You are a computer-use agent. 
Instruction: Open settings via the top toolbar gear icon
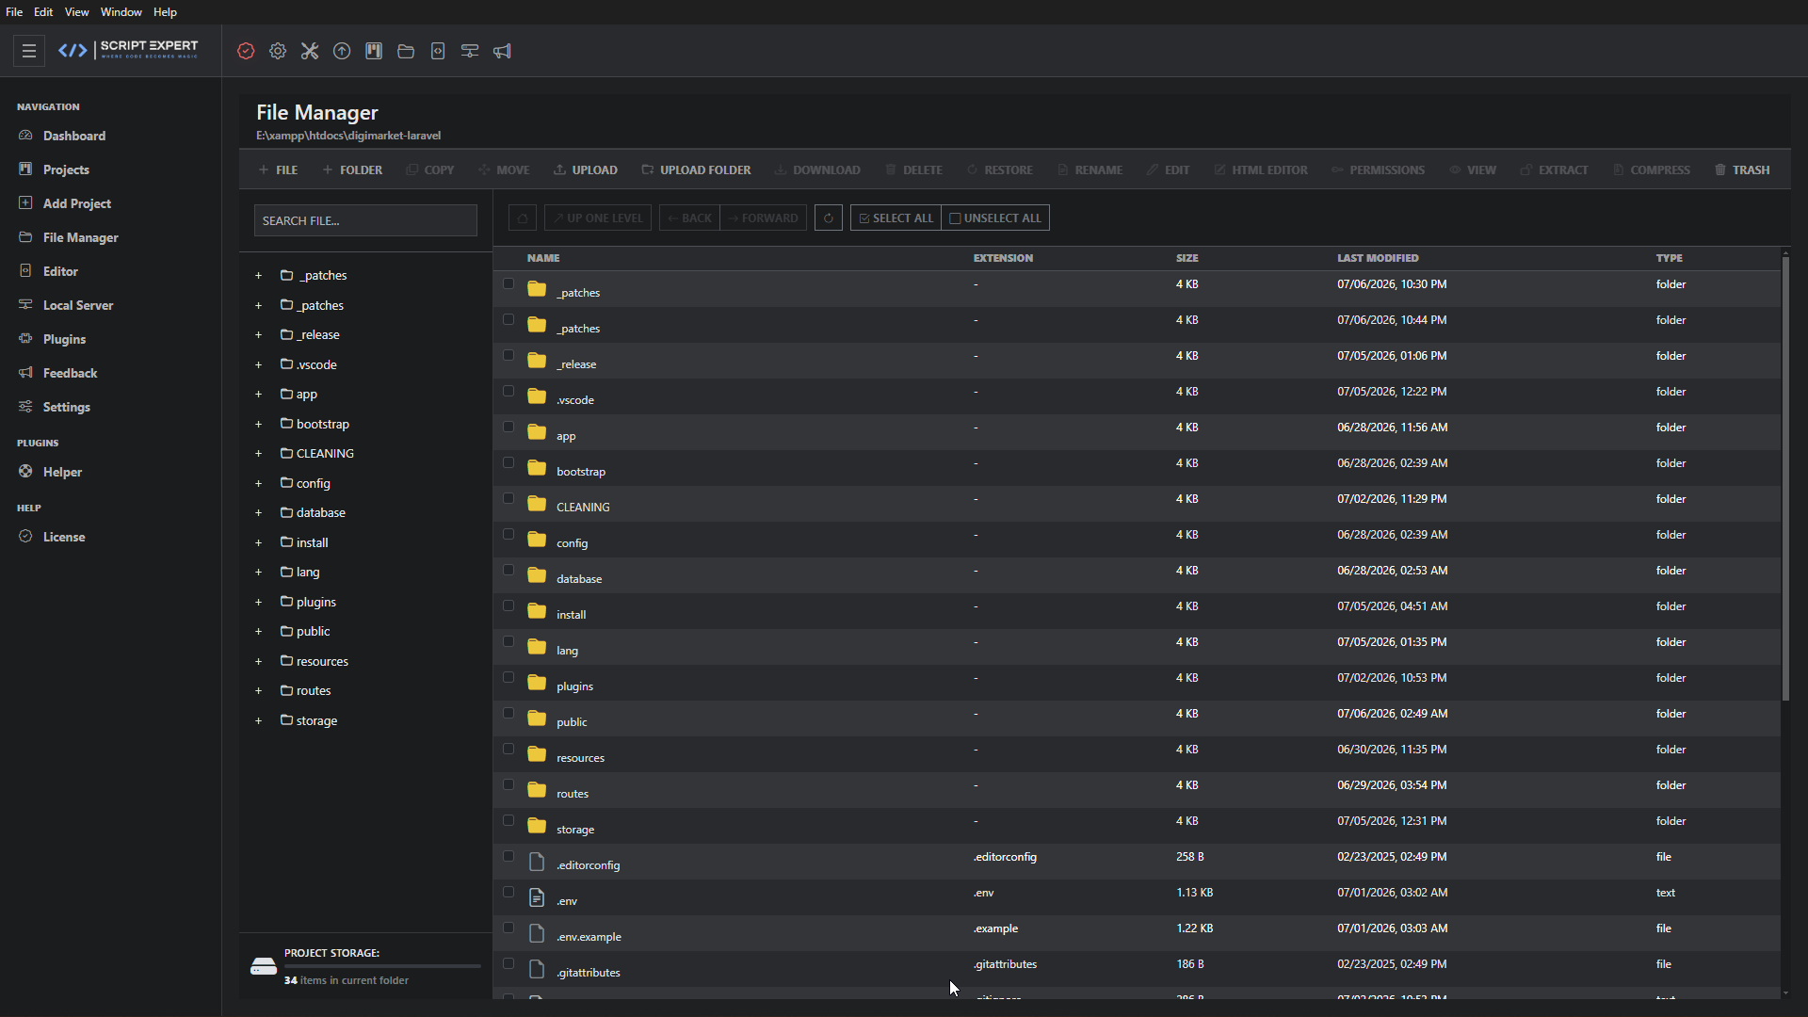(x=278, y=51)
